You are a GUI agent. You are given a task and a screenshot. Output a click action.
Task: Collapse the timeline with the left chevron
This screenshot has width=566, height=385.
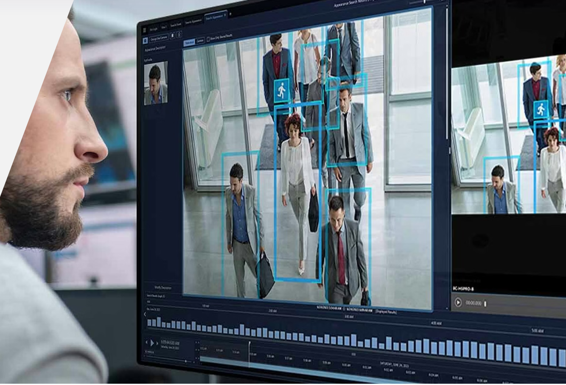pos(145,314)
